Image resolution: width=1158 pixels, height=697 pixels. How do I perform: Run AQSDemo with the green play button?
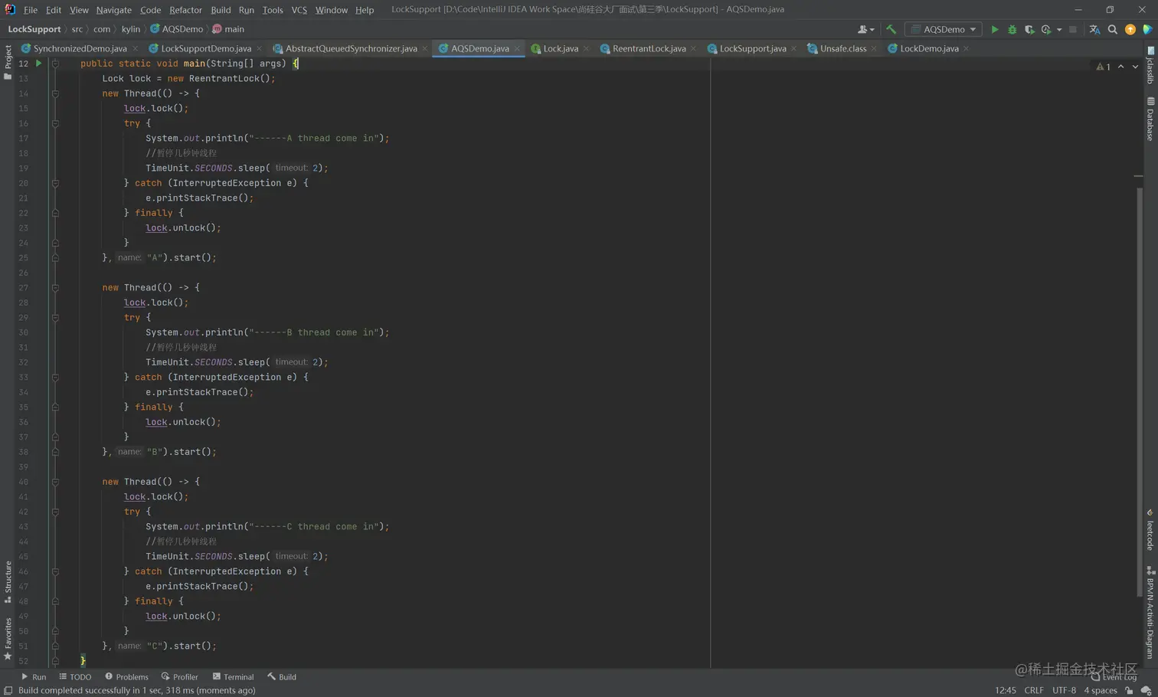994,29
